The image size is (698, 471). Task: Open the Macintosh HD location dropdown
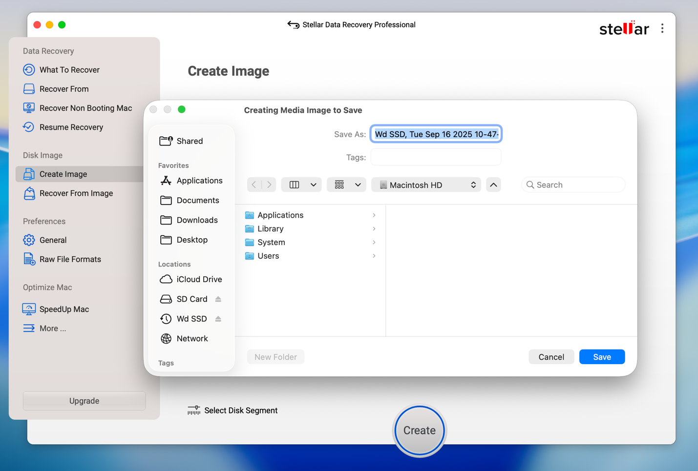[426, 185]
